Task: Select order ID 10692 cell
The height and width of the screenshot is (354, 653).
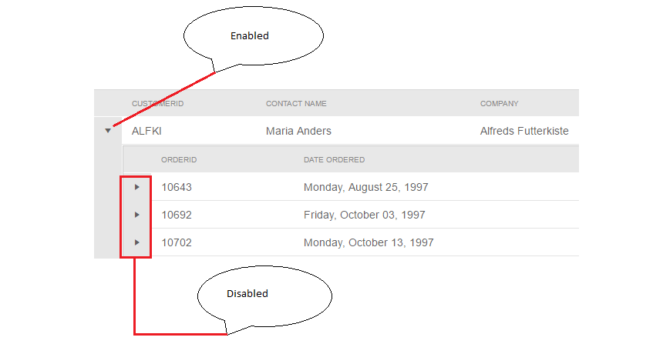Action: pos(177,215)
